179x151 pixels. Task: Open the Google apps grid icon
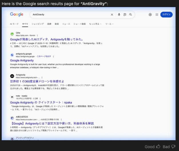157,15
